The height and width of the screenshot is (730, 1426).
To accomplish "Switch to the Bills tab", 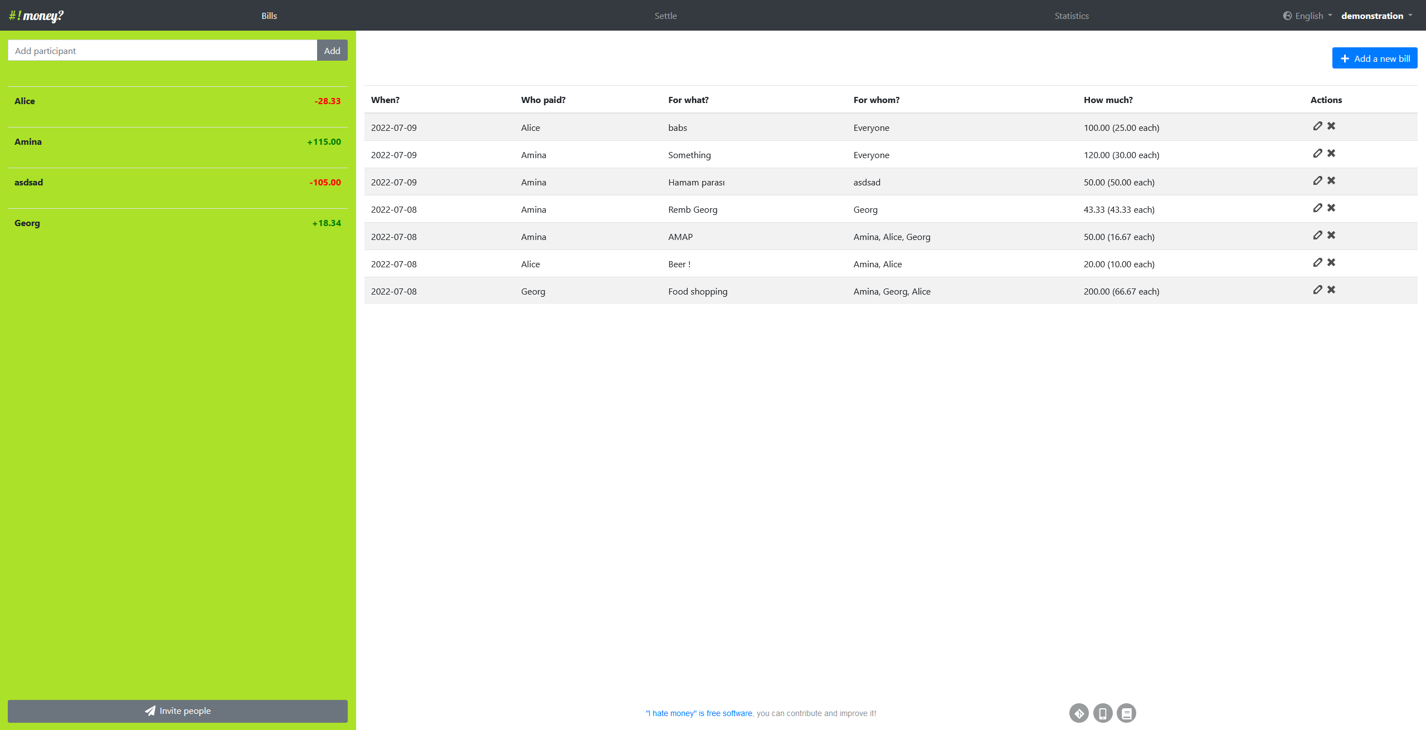I will pos(269,16).
